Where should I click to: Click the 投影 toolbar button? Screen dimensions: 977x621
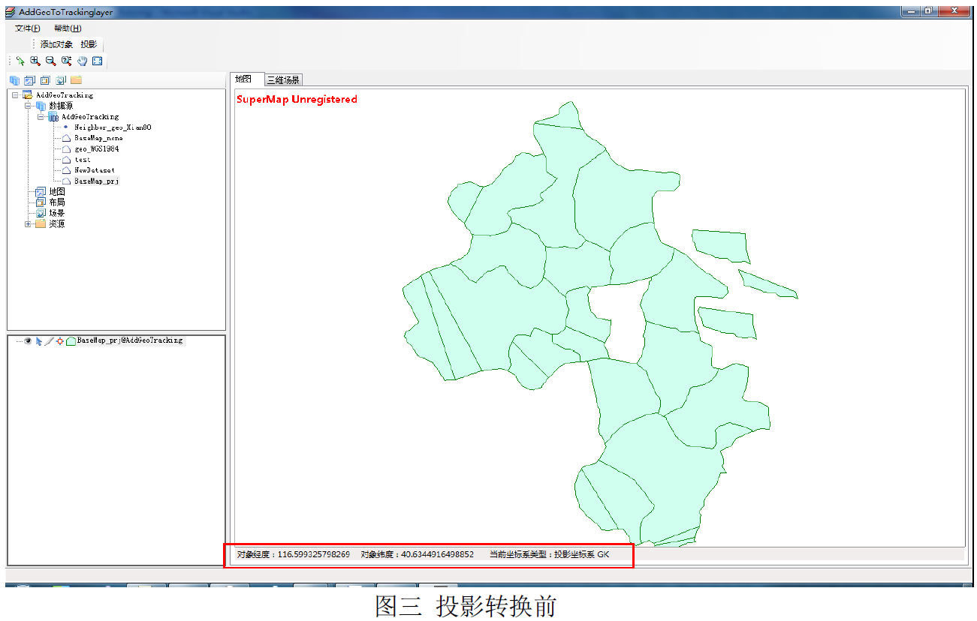click(89, 44)
